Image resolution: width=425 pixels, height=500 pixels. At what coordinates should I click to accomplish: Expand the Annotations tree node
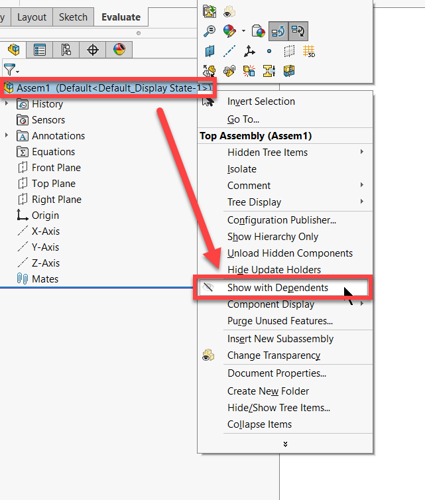[x=7, y=136]
